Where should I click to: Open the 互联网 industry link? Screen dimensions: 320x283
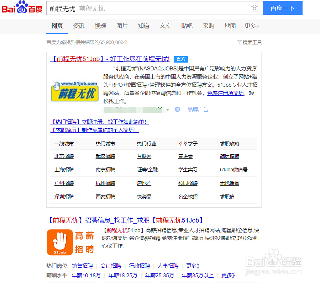tap(144, 156)
